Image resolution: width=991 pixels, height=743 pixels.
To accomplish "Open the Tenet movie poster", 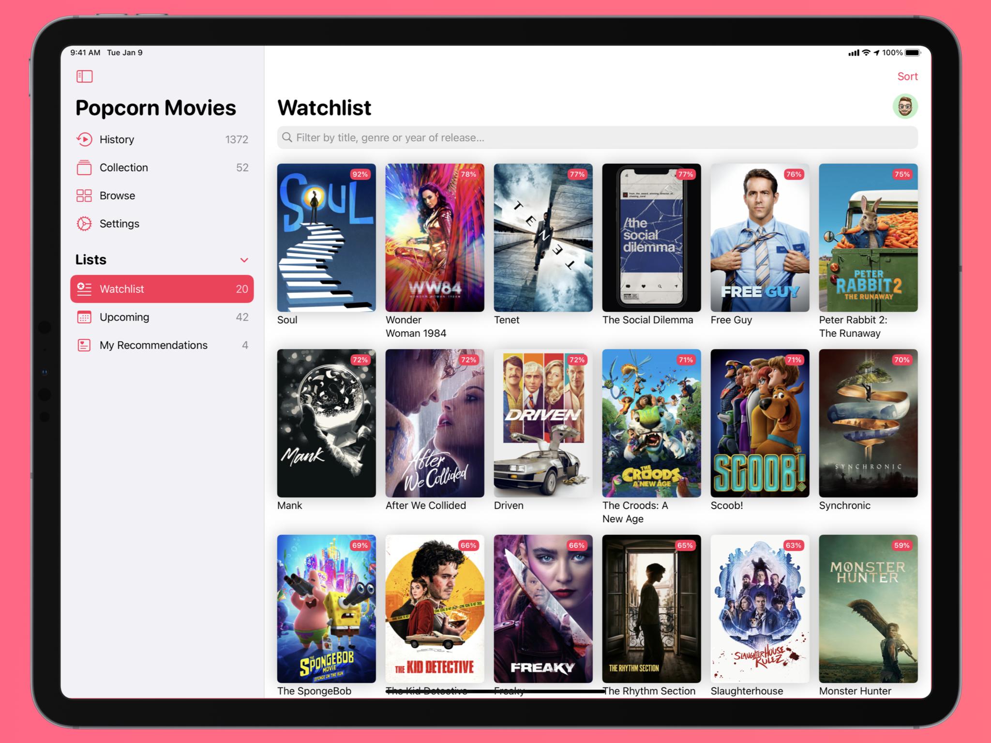I will [x=543, y=238].
